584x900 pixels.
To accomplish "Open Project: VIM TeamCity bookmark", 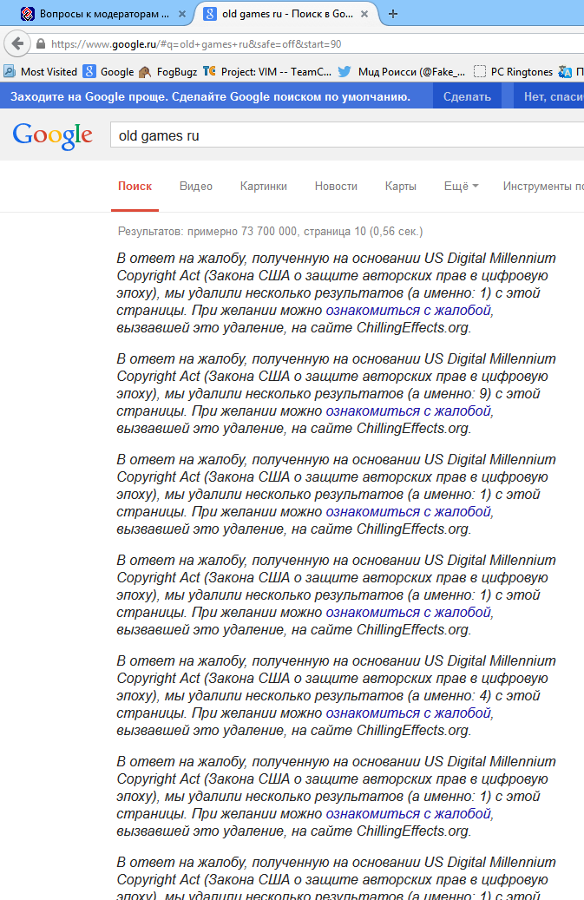I will (267, 72).
